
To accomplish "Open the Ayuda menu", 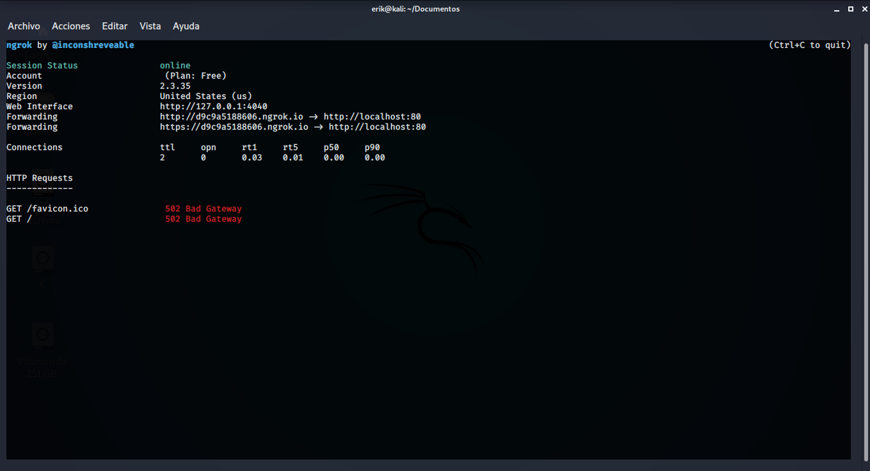I will pos(186,26).
